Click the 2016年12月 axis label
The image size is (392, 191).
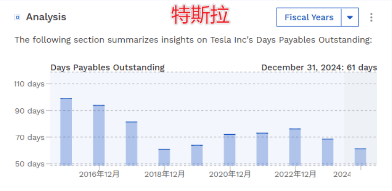pos(99,174)
